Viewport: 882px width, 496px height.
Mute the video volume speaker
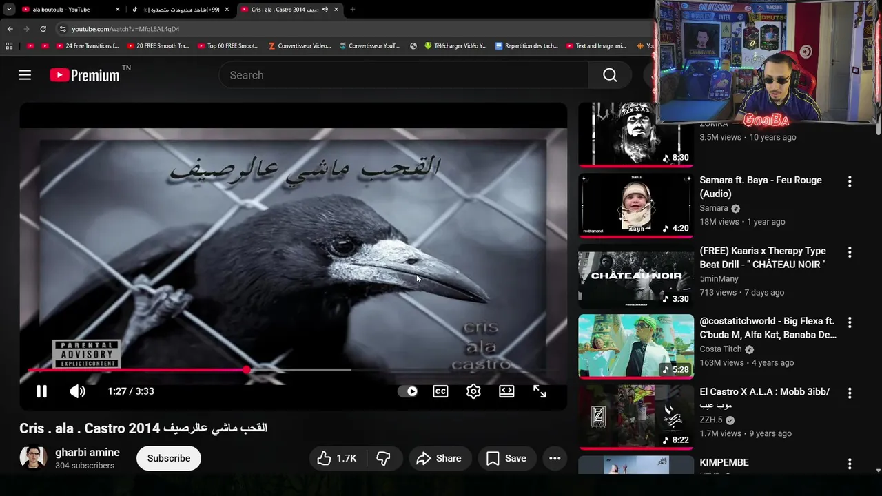77,391
